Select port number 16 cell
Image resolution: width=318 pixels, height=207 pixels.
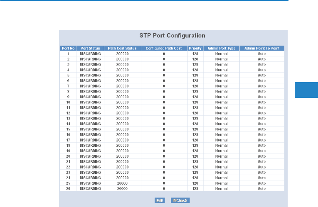point(68,134)
